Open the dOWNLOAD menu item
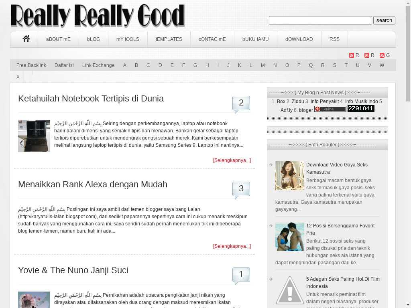The width and height of the screenshot is (411, 308). [299, 39]
